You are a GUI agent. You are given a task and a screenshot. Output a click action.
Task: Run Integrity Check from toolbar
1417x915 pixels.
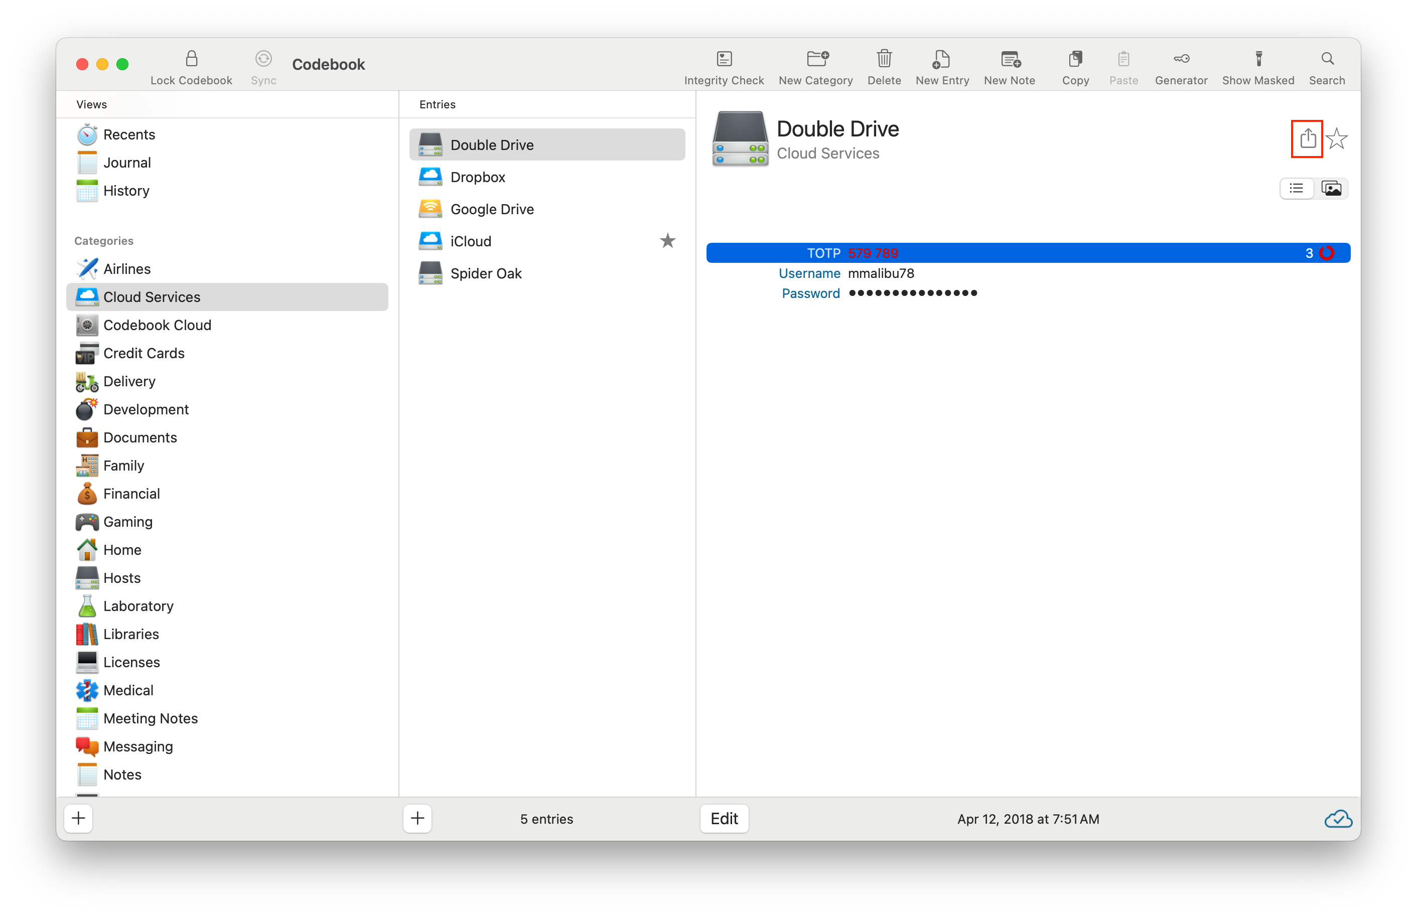[723, 59]
